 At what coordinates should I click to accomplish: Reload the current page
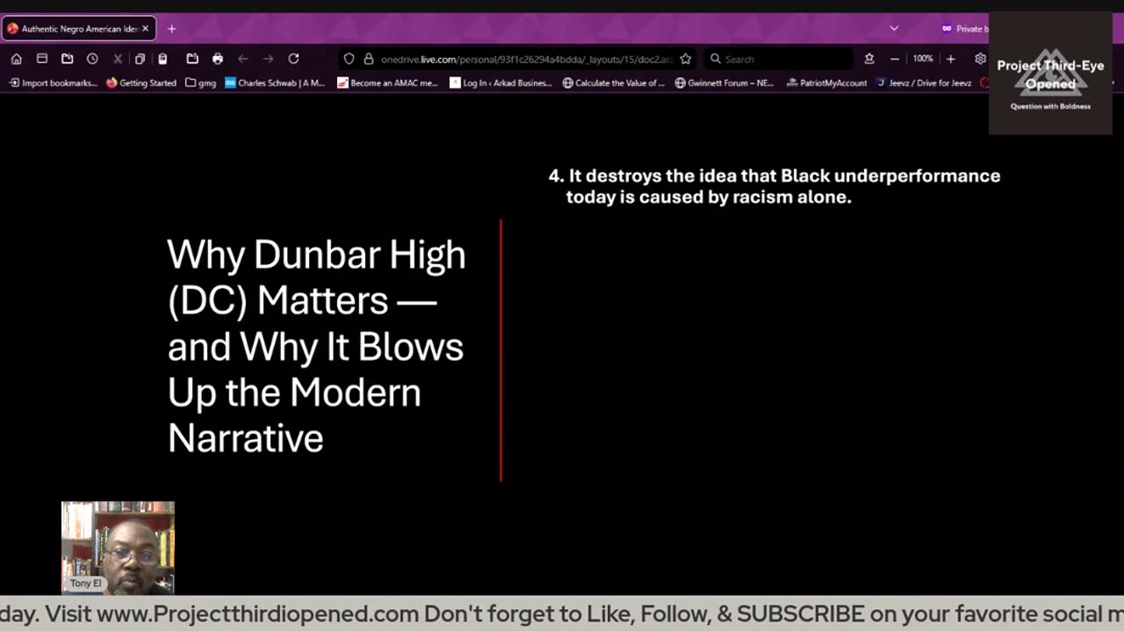pos(293,59)
